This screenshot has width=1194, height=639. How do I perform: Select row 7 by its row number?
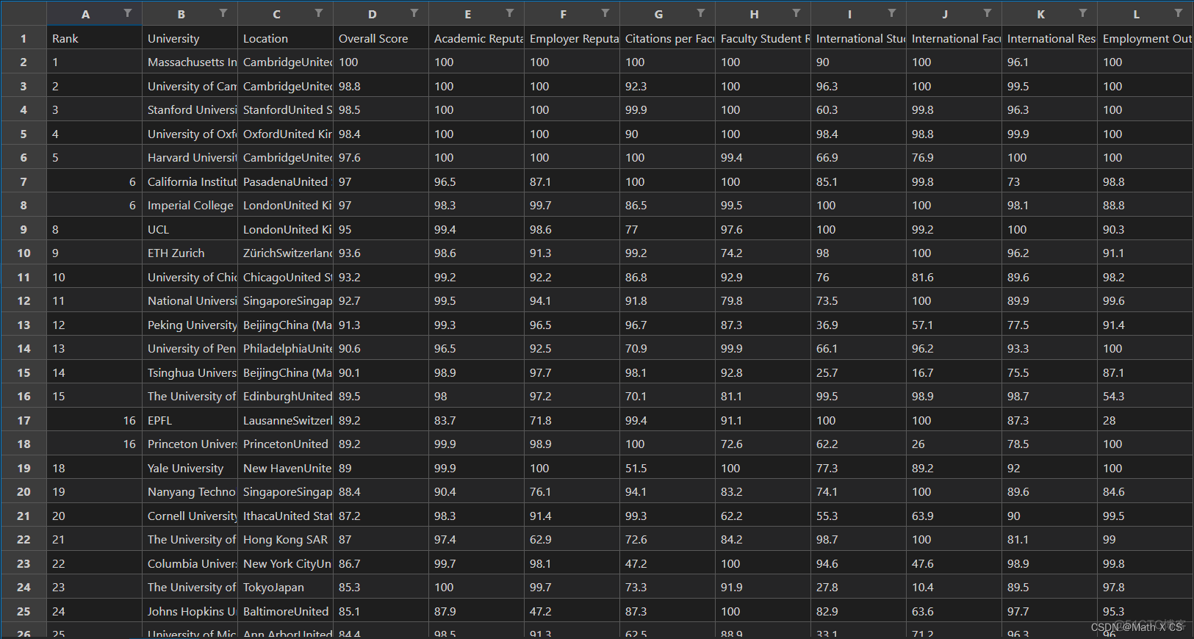[x=24, y=181]
